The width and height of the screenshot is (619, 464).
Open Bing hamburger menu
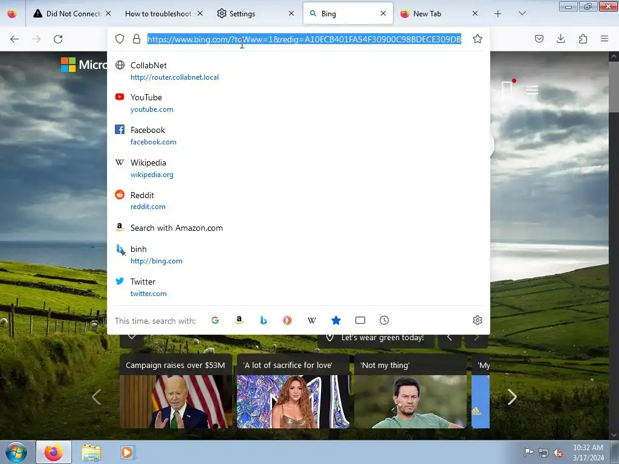[x=532, y=90]
